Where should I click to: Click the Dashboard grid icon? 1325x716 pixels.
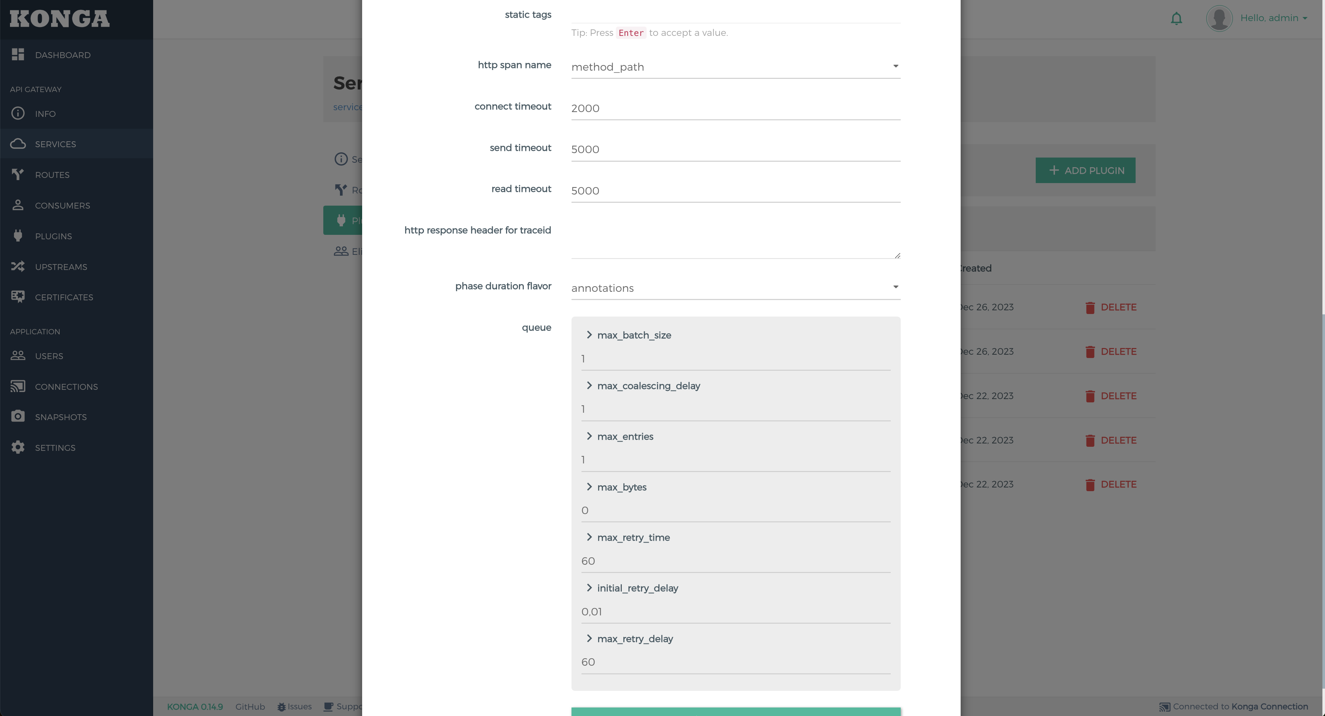point(18,54)
